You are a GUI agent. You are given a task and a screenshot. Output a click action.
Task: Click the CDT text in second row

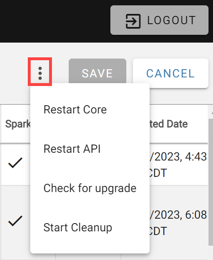pos(158,231)
